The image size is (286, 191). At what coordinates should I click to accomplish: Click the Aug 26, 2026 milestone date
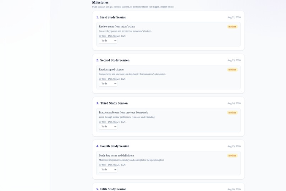coord(234,189)
